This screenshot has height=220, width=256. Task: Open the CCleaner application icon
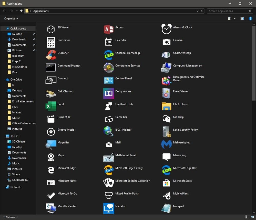point(51,55)
